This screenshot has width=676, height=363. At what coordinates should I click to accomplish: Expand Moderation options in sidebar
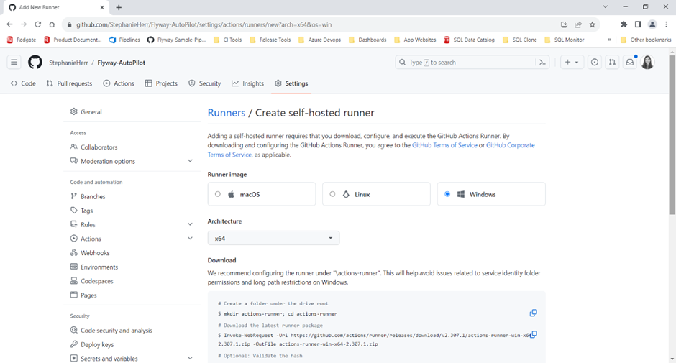click(190, 161)
